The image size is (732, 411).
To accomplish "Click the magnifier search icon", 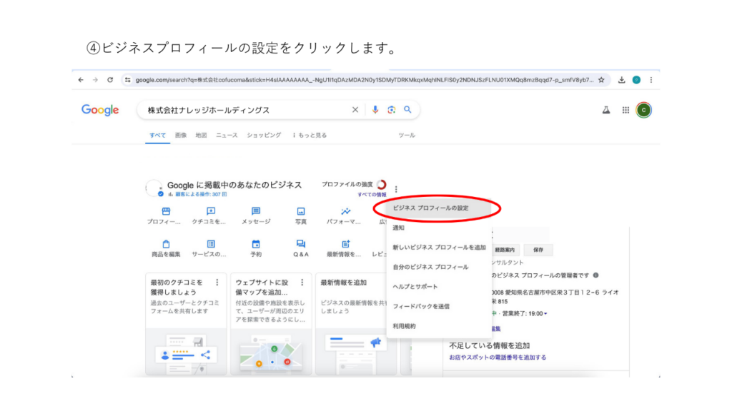I will (407, 109).
